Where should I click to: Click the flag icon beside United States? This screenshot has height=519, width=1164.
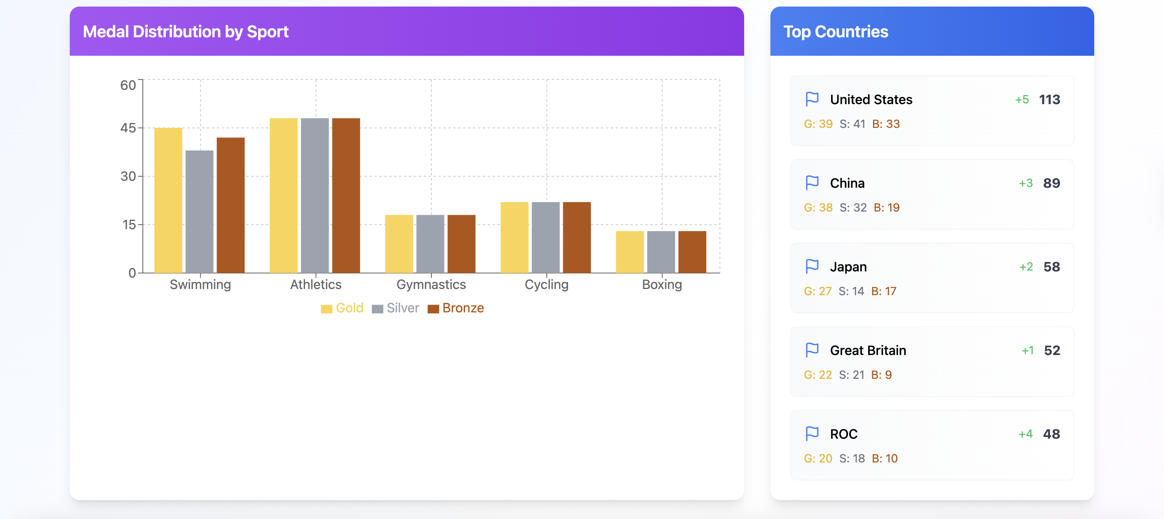(x=811, y=99)
